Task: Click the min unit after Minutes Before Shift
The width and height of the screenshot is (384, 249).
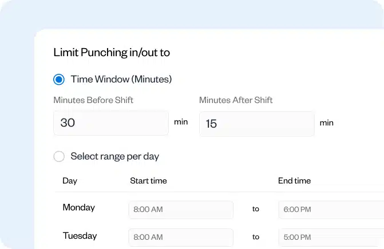Action: [181, 122]
